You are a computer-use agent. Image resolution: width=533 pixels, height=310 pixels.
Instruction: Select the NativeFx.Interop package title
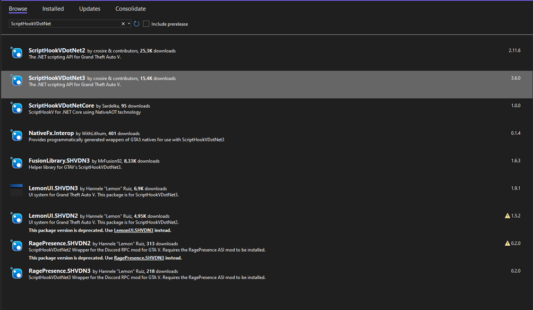pyautogui.click(x=51, y=133)
